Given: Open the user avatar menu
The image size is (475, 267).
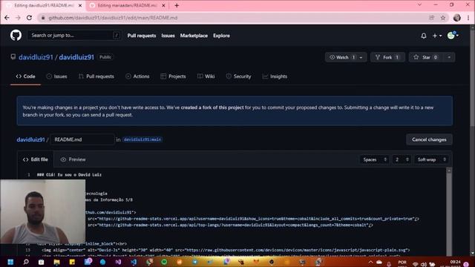Looking at the screenshot, I should (x=453, y=36).
